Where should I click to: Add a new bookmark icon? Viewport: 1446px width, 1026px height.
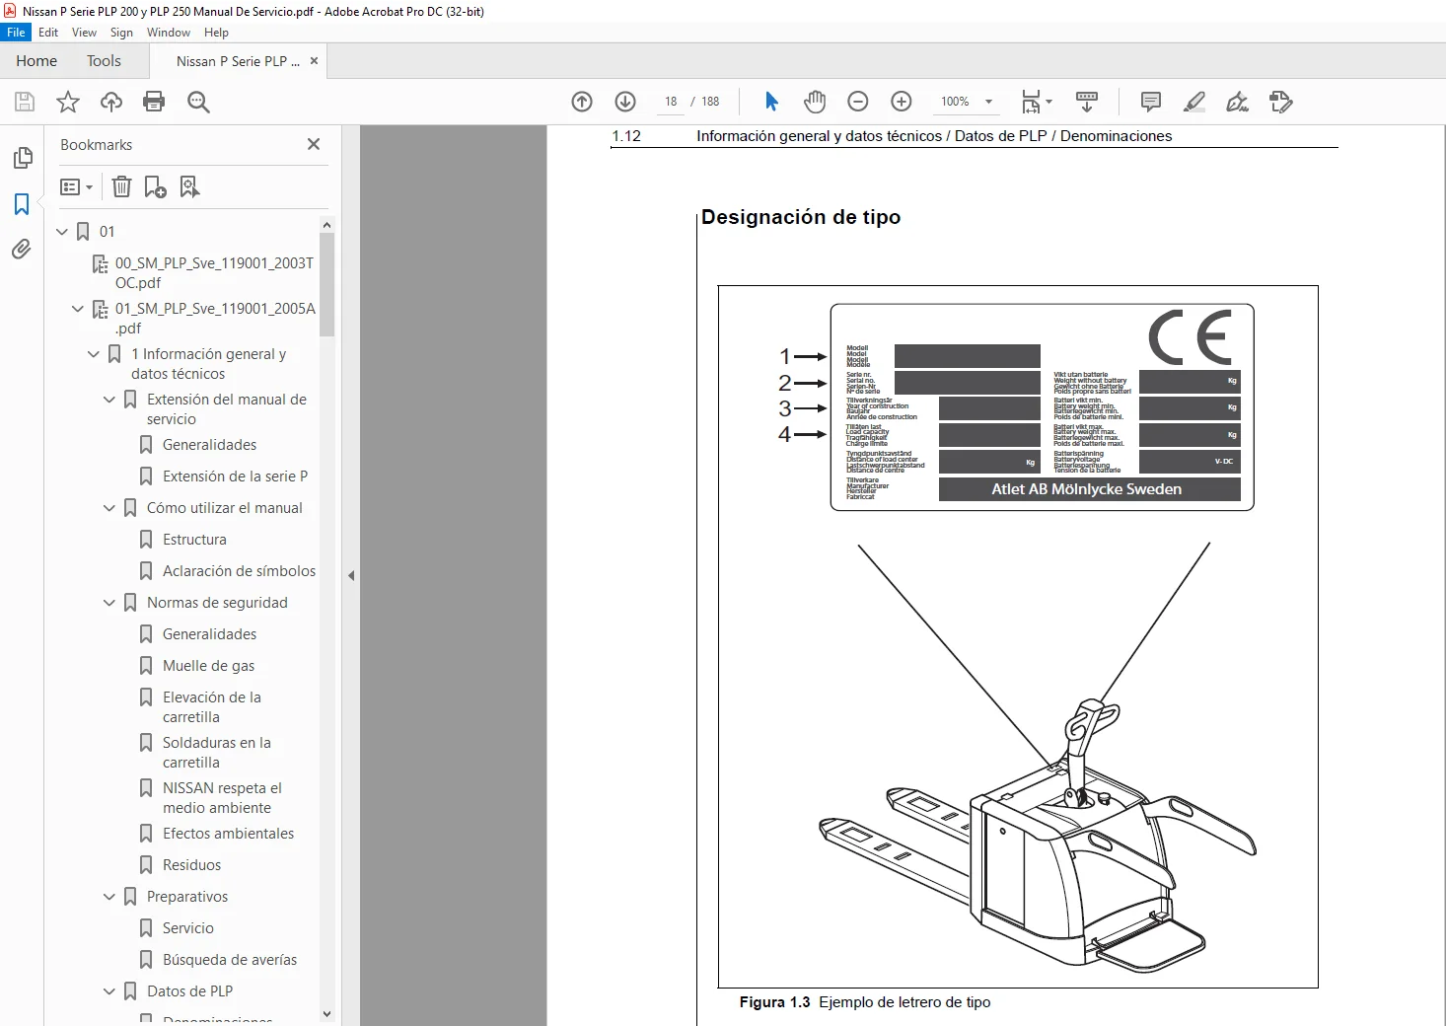click(156, 186)
